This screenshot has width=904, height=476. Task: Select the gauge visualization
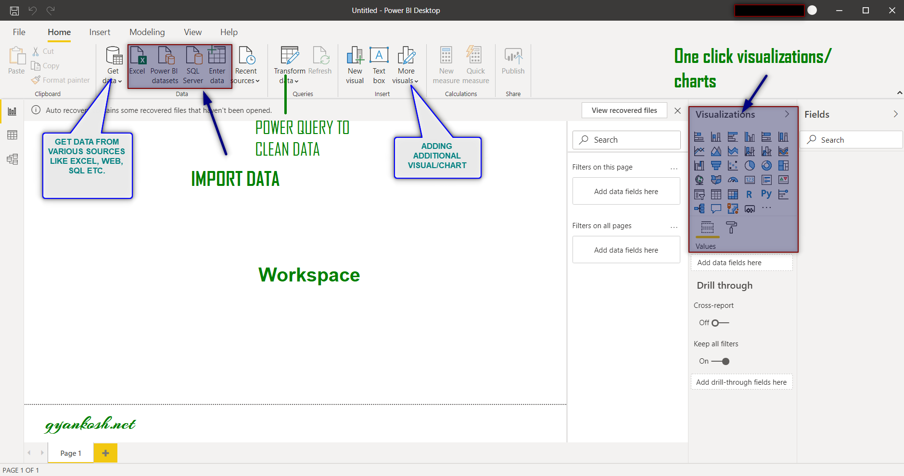point(733,180)
